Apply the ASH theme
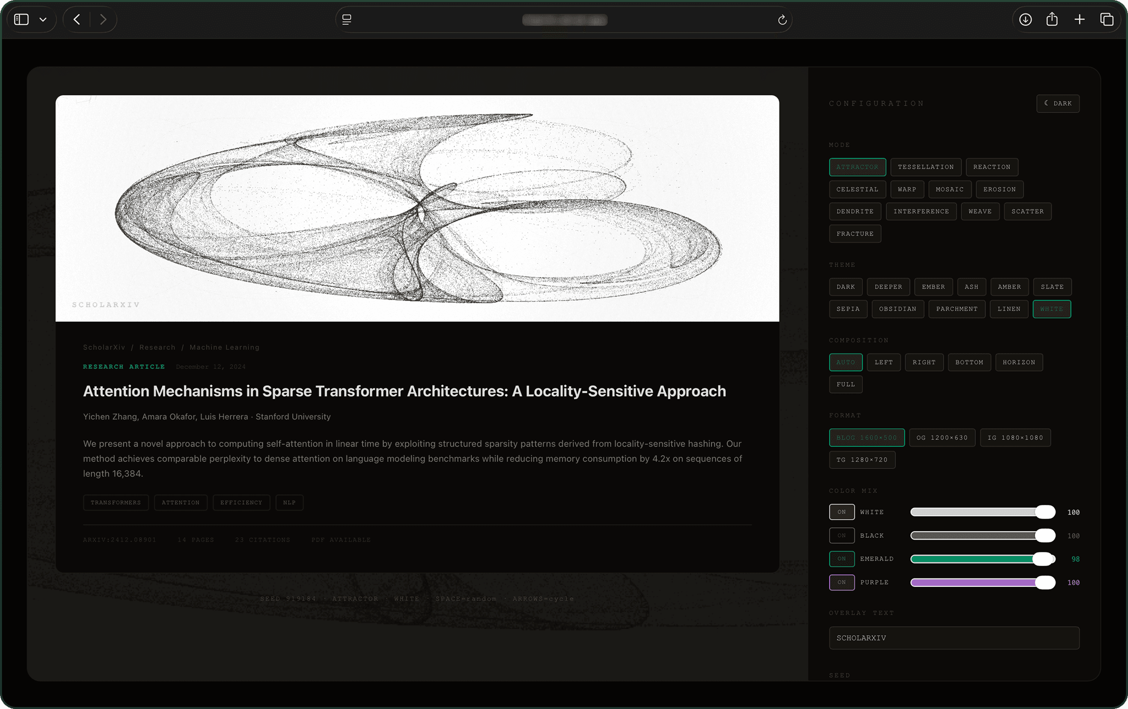 [971, 287]
